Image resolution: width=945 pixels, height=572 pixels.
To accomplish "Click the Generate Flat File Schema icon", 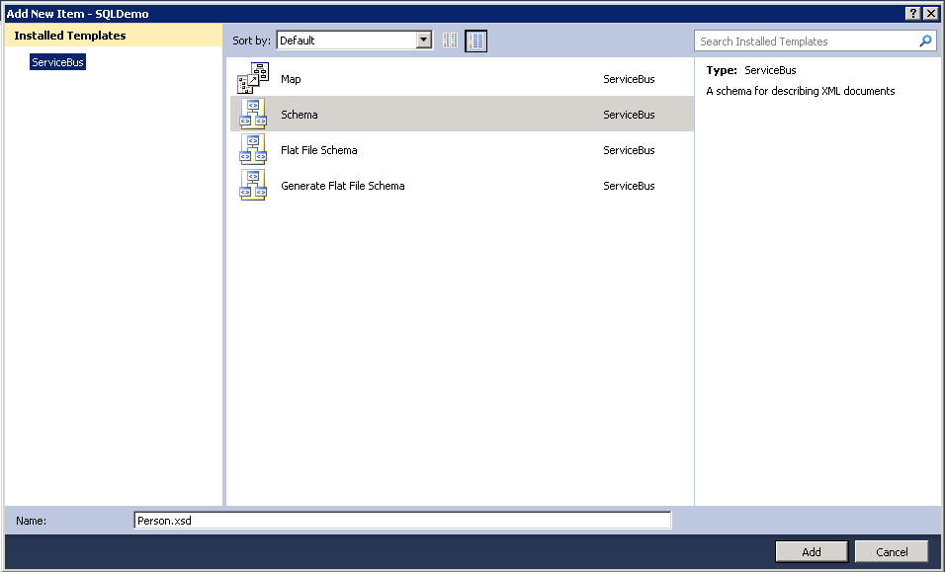I will pos(253,186).
